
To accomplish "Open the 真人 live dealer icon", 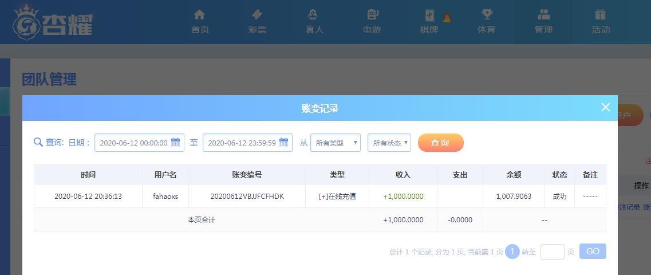I will tap(313, 15).
